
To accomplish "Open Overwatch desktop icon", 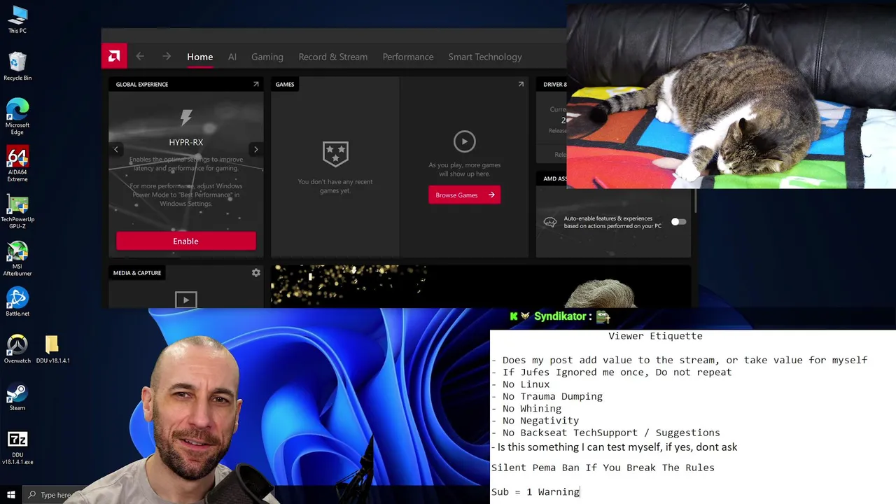I will coord(17,349).
